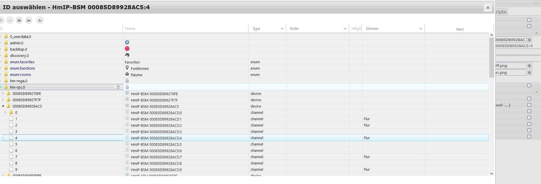Viewport: 541px width, 184px height.
Task: Click scrollbar up arrow of object list
Action: pyautogui.click(x=491, y=35)
